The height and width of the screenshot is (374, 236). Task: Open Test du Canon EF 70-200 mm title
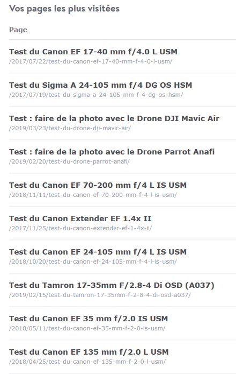click(98, 185)
